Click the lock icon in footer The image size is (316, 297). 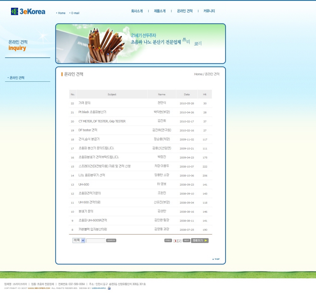pyautogui.click(x=109, y=288)
